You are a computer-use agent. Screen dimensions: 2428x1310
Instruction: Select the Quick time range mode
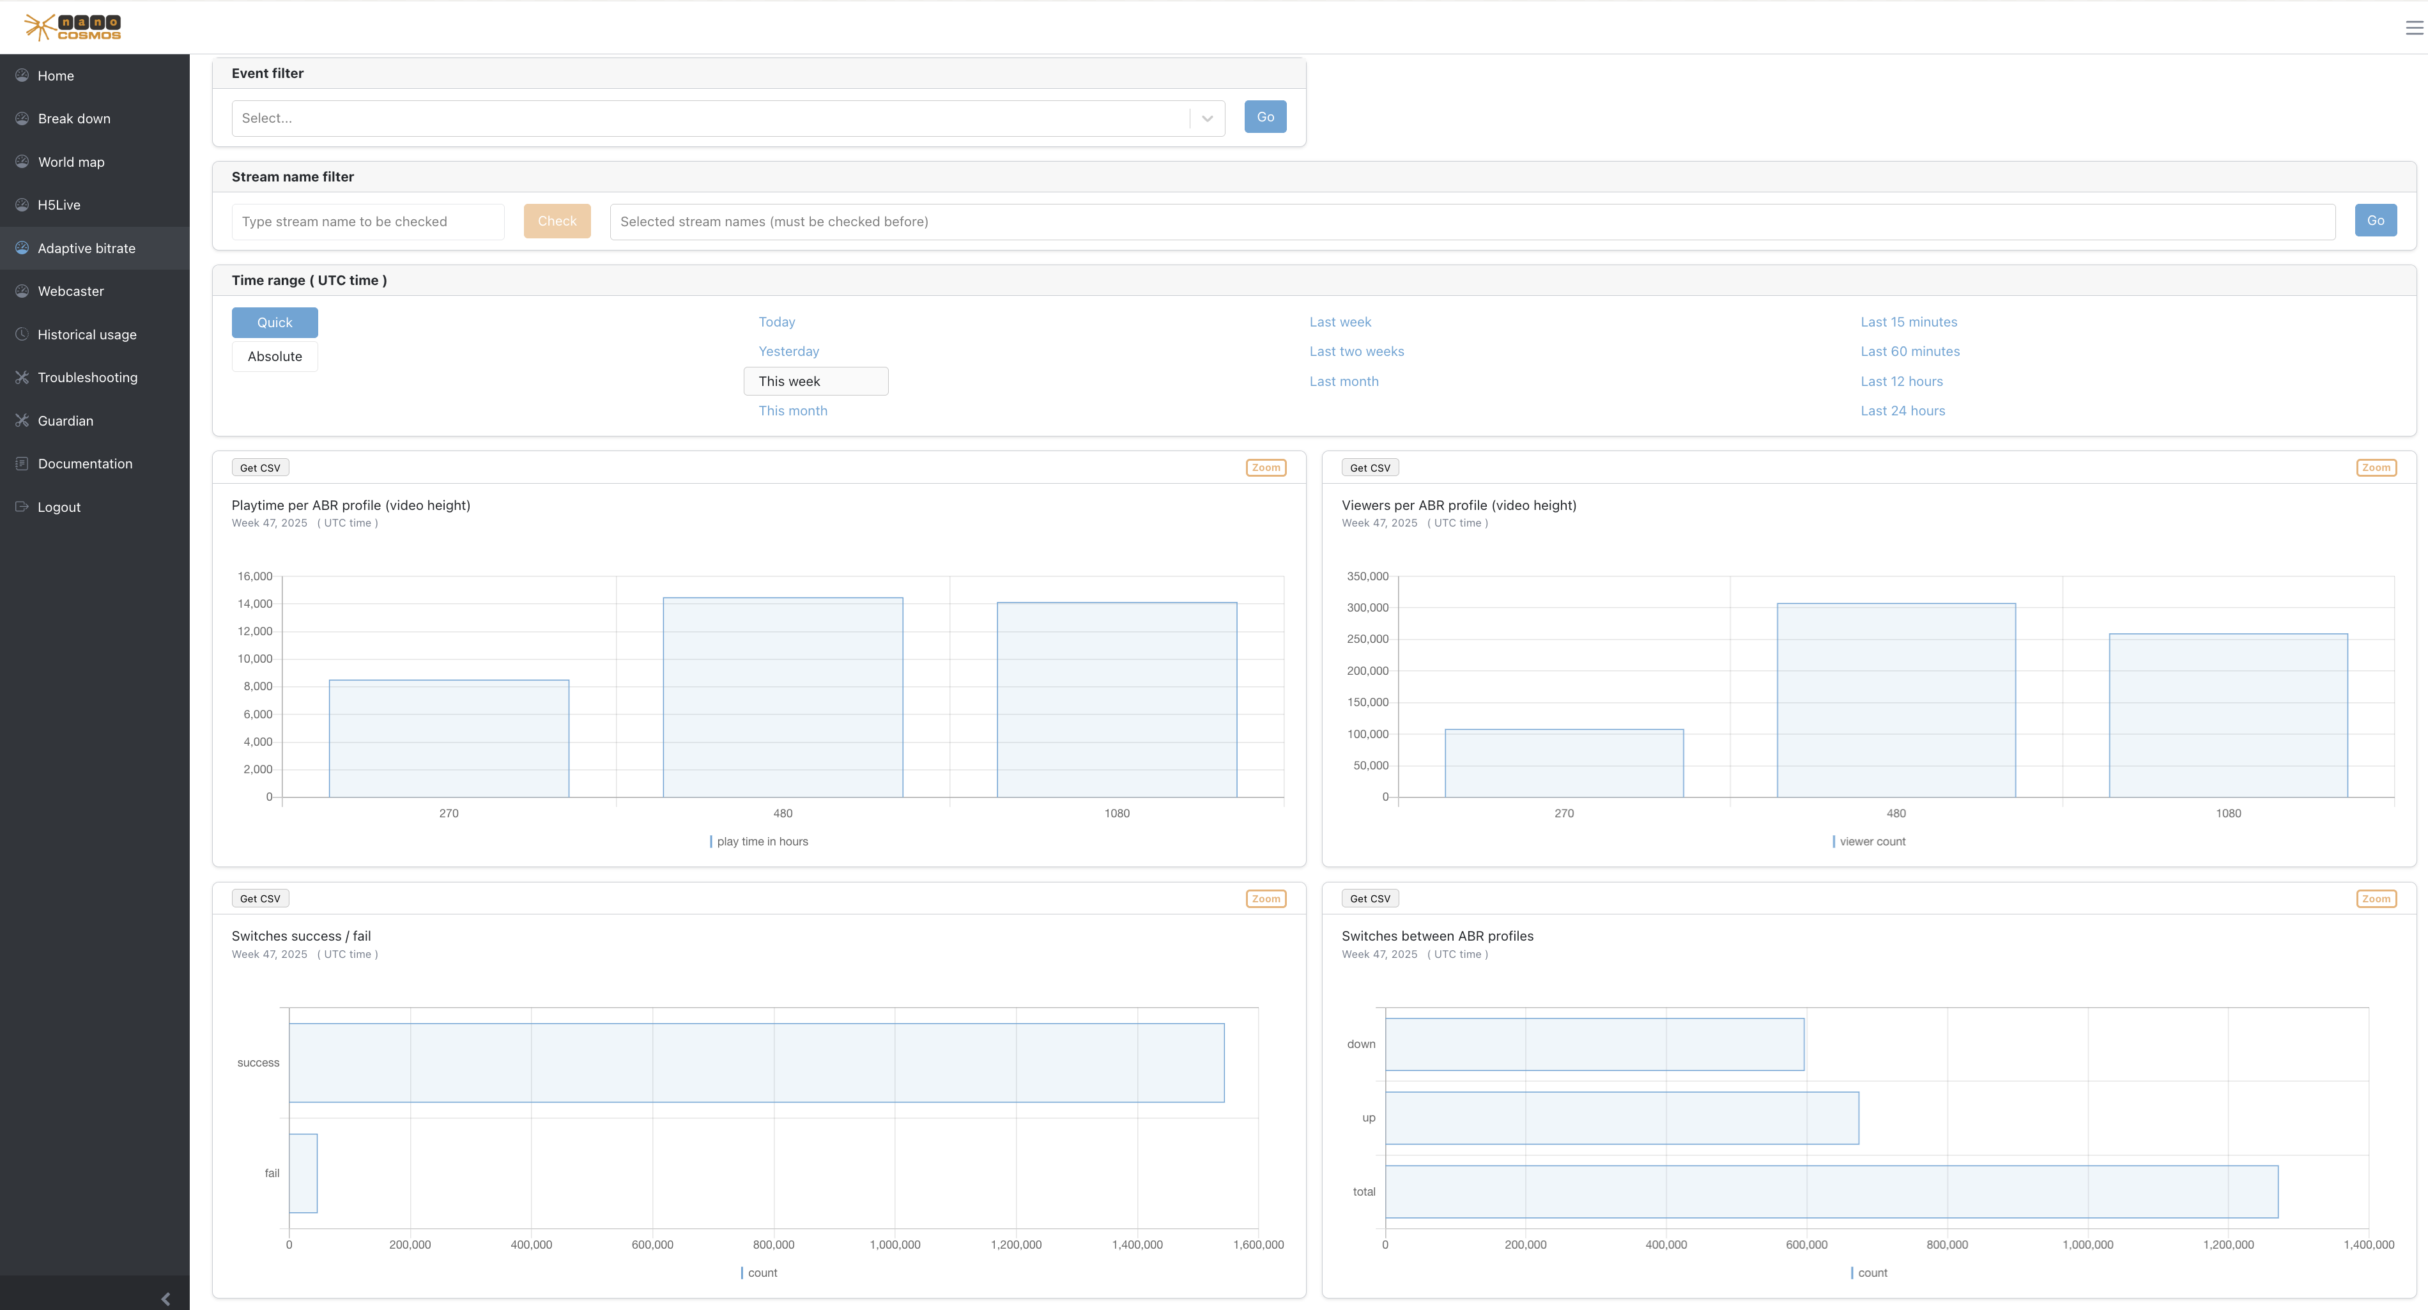click(274, 322)
